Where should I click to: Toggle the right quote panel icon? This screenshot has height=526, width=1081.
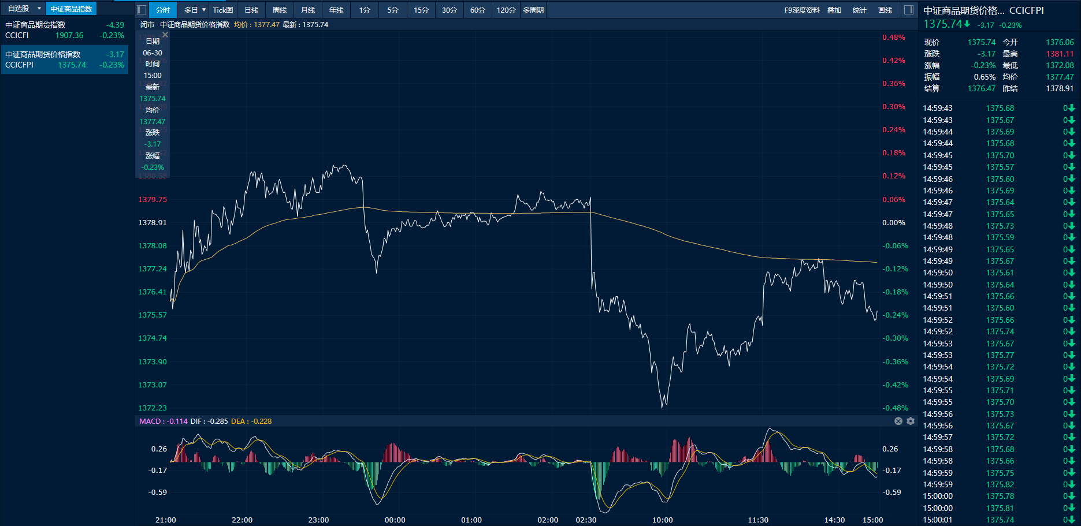pos(908,10)
